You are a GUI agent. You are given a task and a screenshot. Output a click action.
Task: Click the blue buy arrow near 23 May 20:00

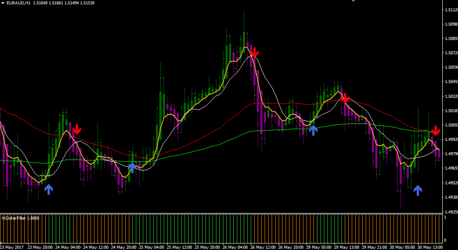click(48, 189)
